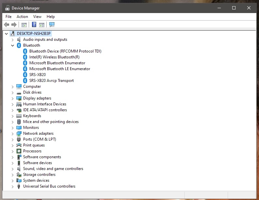Image resolution: width=259 pixels, height=200 pixels.
Task: Click the DESKTOP-NSH2B3P computer icon
Action: coord(12,34)
